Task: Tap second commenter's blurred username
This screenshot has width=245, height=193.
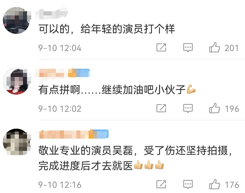Action: pos(50,73)
